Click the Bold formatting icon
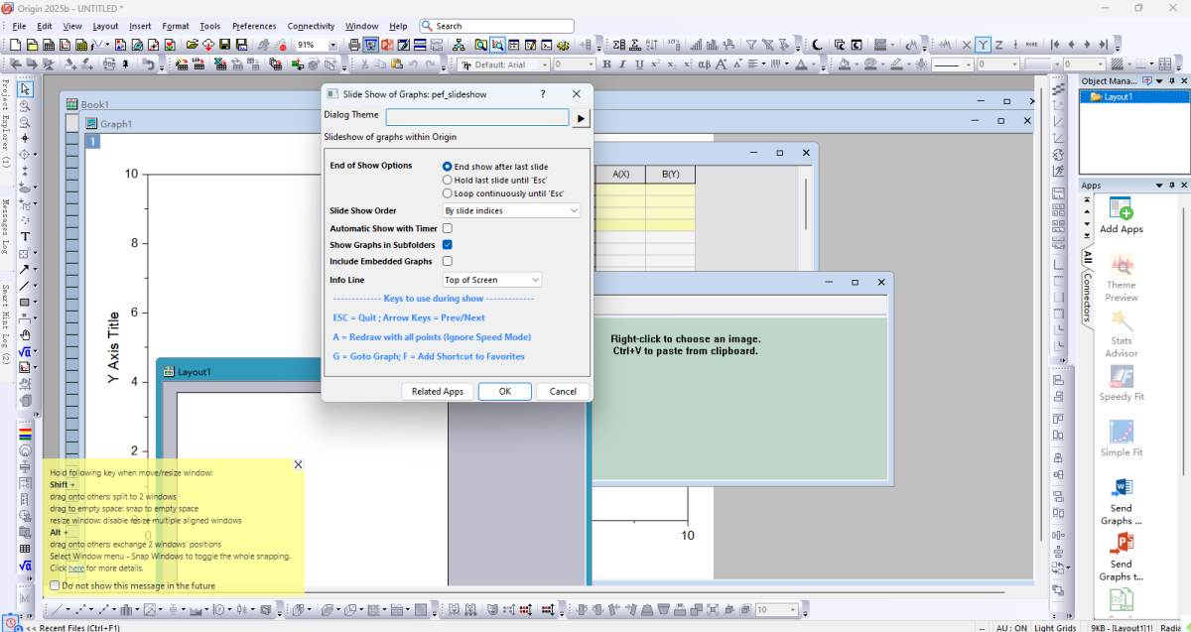 (x=607, y=64)
